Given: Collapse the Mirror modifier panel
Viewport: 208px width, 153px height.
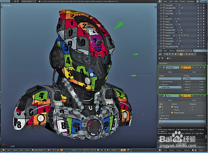Looking at the screenshot, I should [160, 96].
